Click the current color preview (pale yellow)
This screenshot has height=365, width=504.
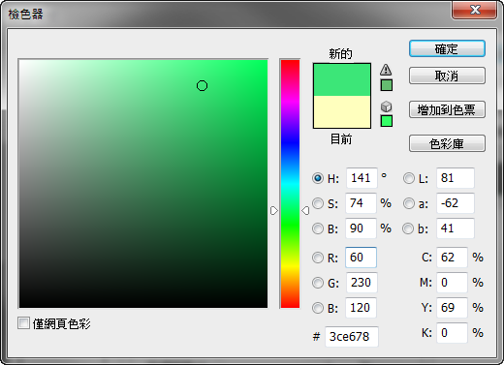342,112
